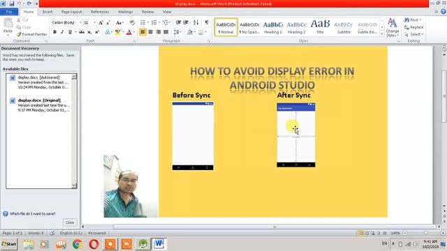
Task: Toggle Center alignment
Action: [x=151, y=32]
